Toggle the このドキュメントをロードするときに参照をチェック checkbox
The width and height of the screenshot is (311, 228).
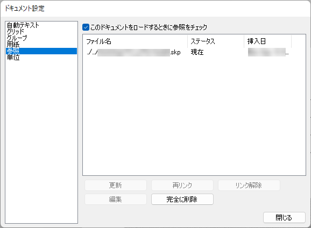coord(86,27)
